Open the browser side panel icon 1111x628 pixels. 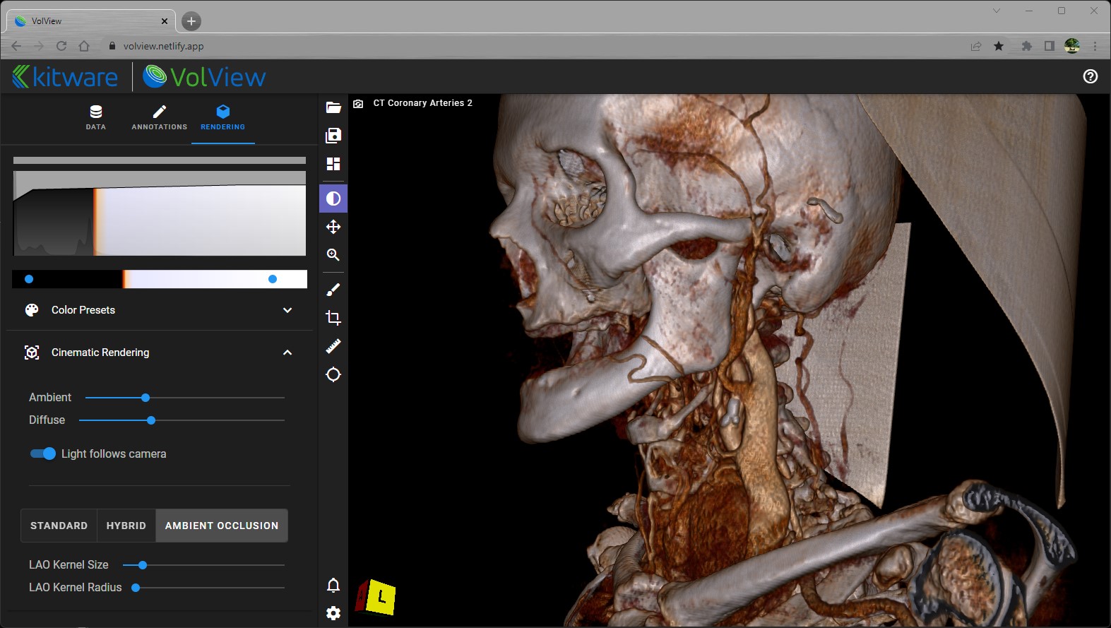1050,46
